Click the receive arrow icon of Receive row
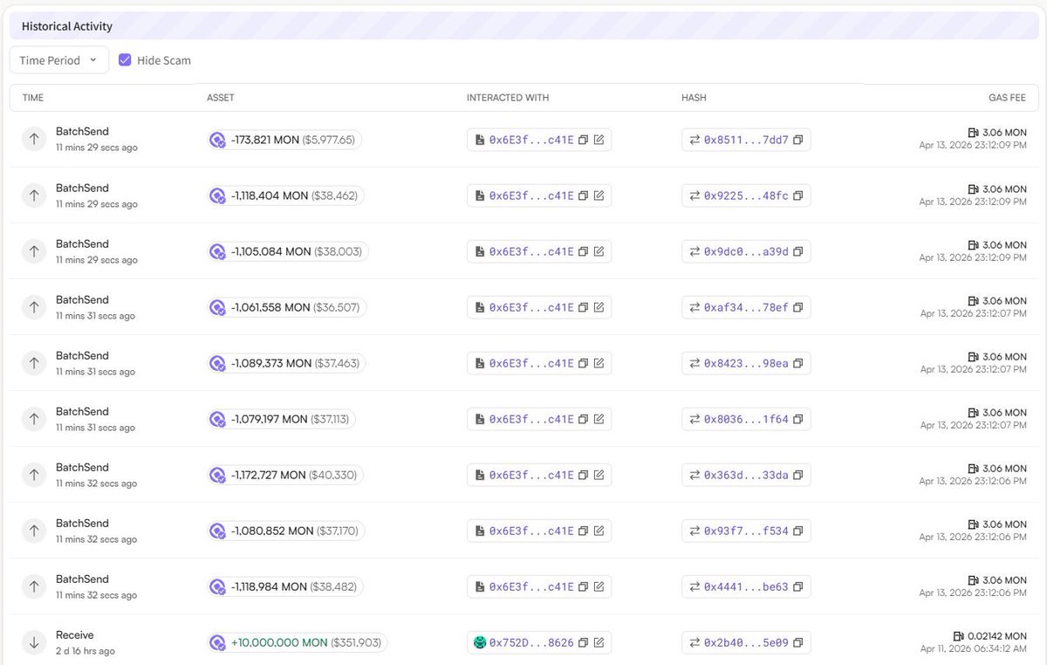The width and height of the screenshot is (1047, 665). (34, 642)
